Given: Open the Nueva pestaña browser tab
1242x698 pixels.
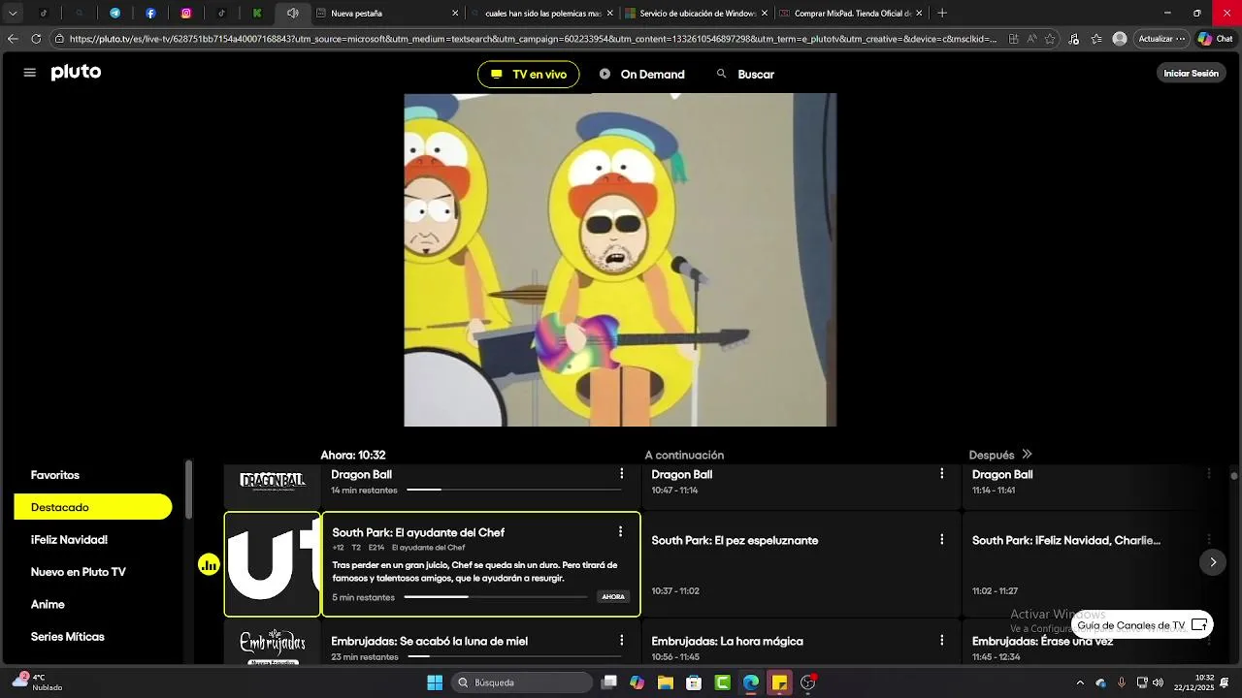Looking at the screenshot, I should point(387,14).
